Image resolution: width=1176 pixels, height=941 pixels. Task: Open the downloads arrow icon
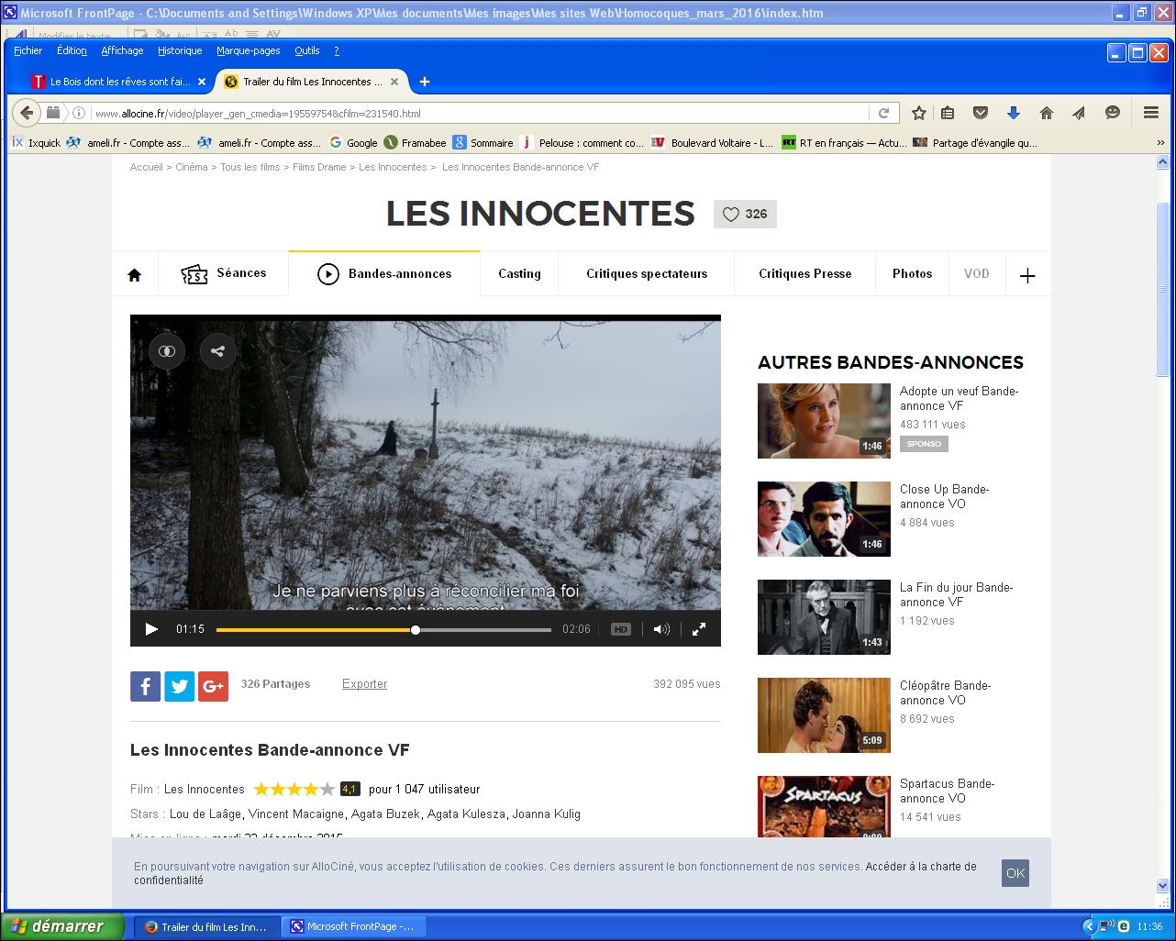click(x=1014, y=113)
